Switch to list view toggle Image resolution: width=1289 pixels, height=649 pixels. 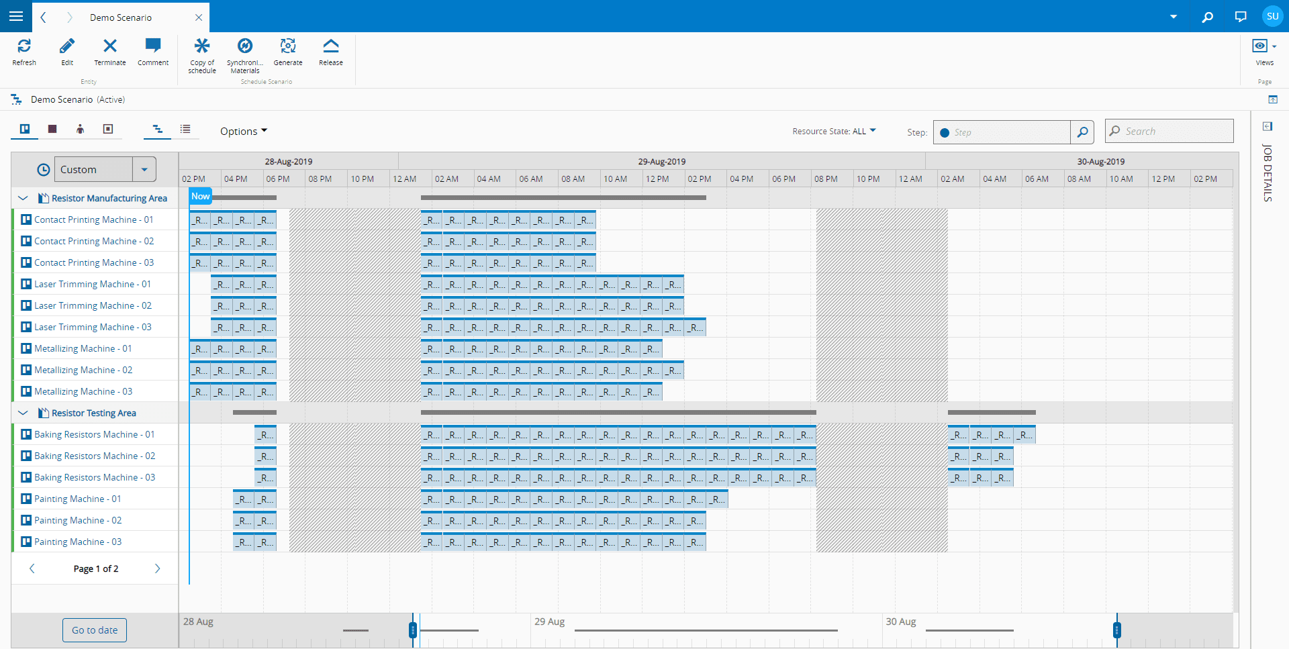tap(185, 129)
